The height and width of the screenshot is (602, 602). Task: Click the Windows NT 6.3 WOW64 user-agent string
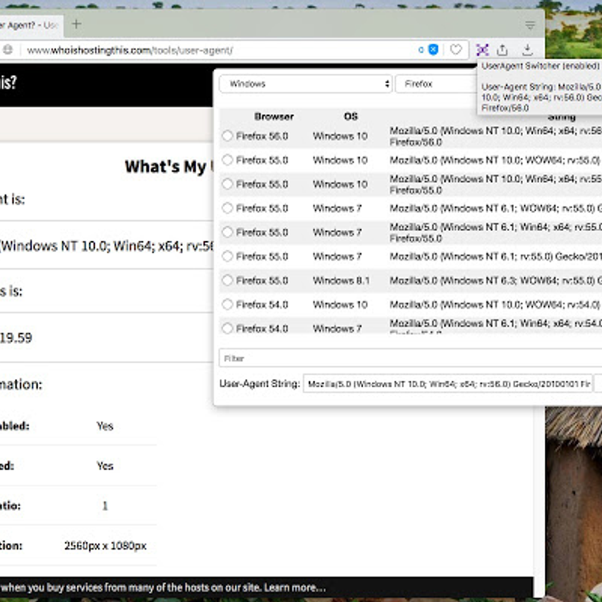[x=495, y=280]
